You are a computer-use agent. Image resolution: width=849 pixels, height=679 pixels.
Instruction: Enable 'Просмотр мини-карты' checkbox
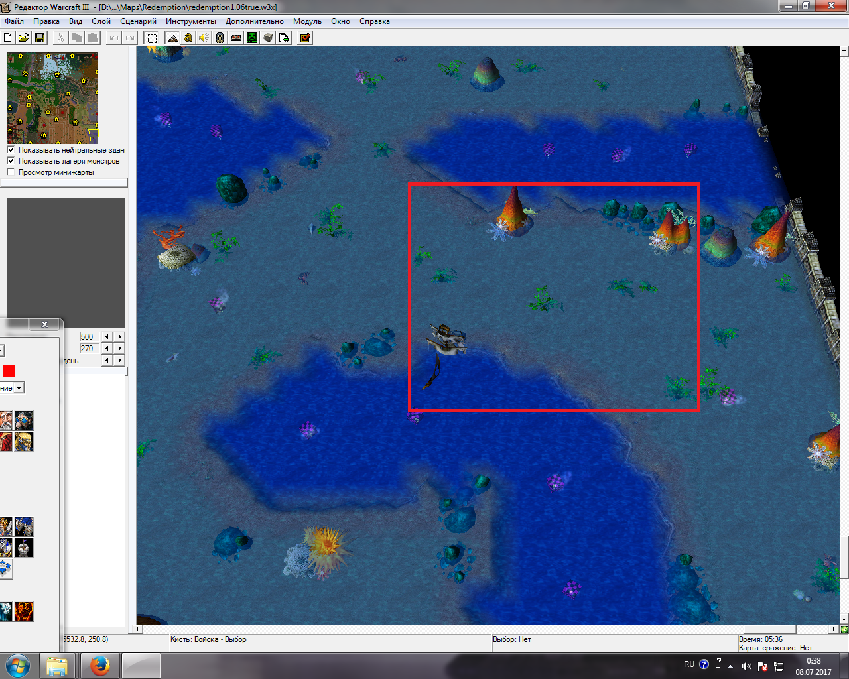click(11, 172)
